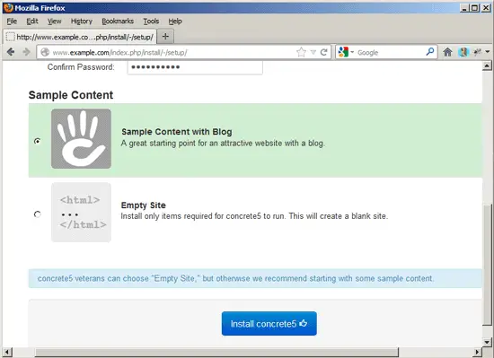Image resolution: width=494 pixels, height=358 pixels.
Task: Click the Sample Content with Blog title
Action: click(177, 132)
